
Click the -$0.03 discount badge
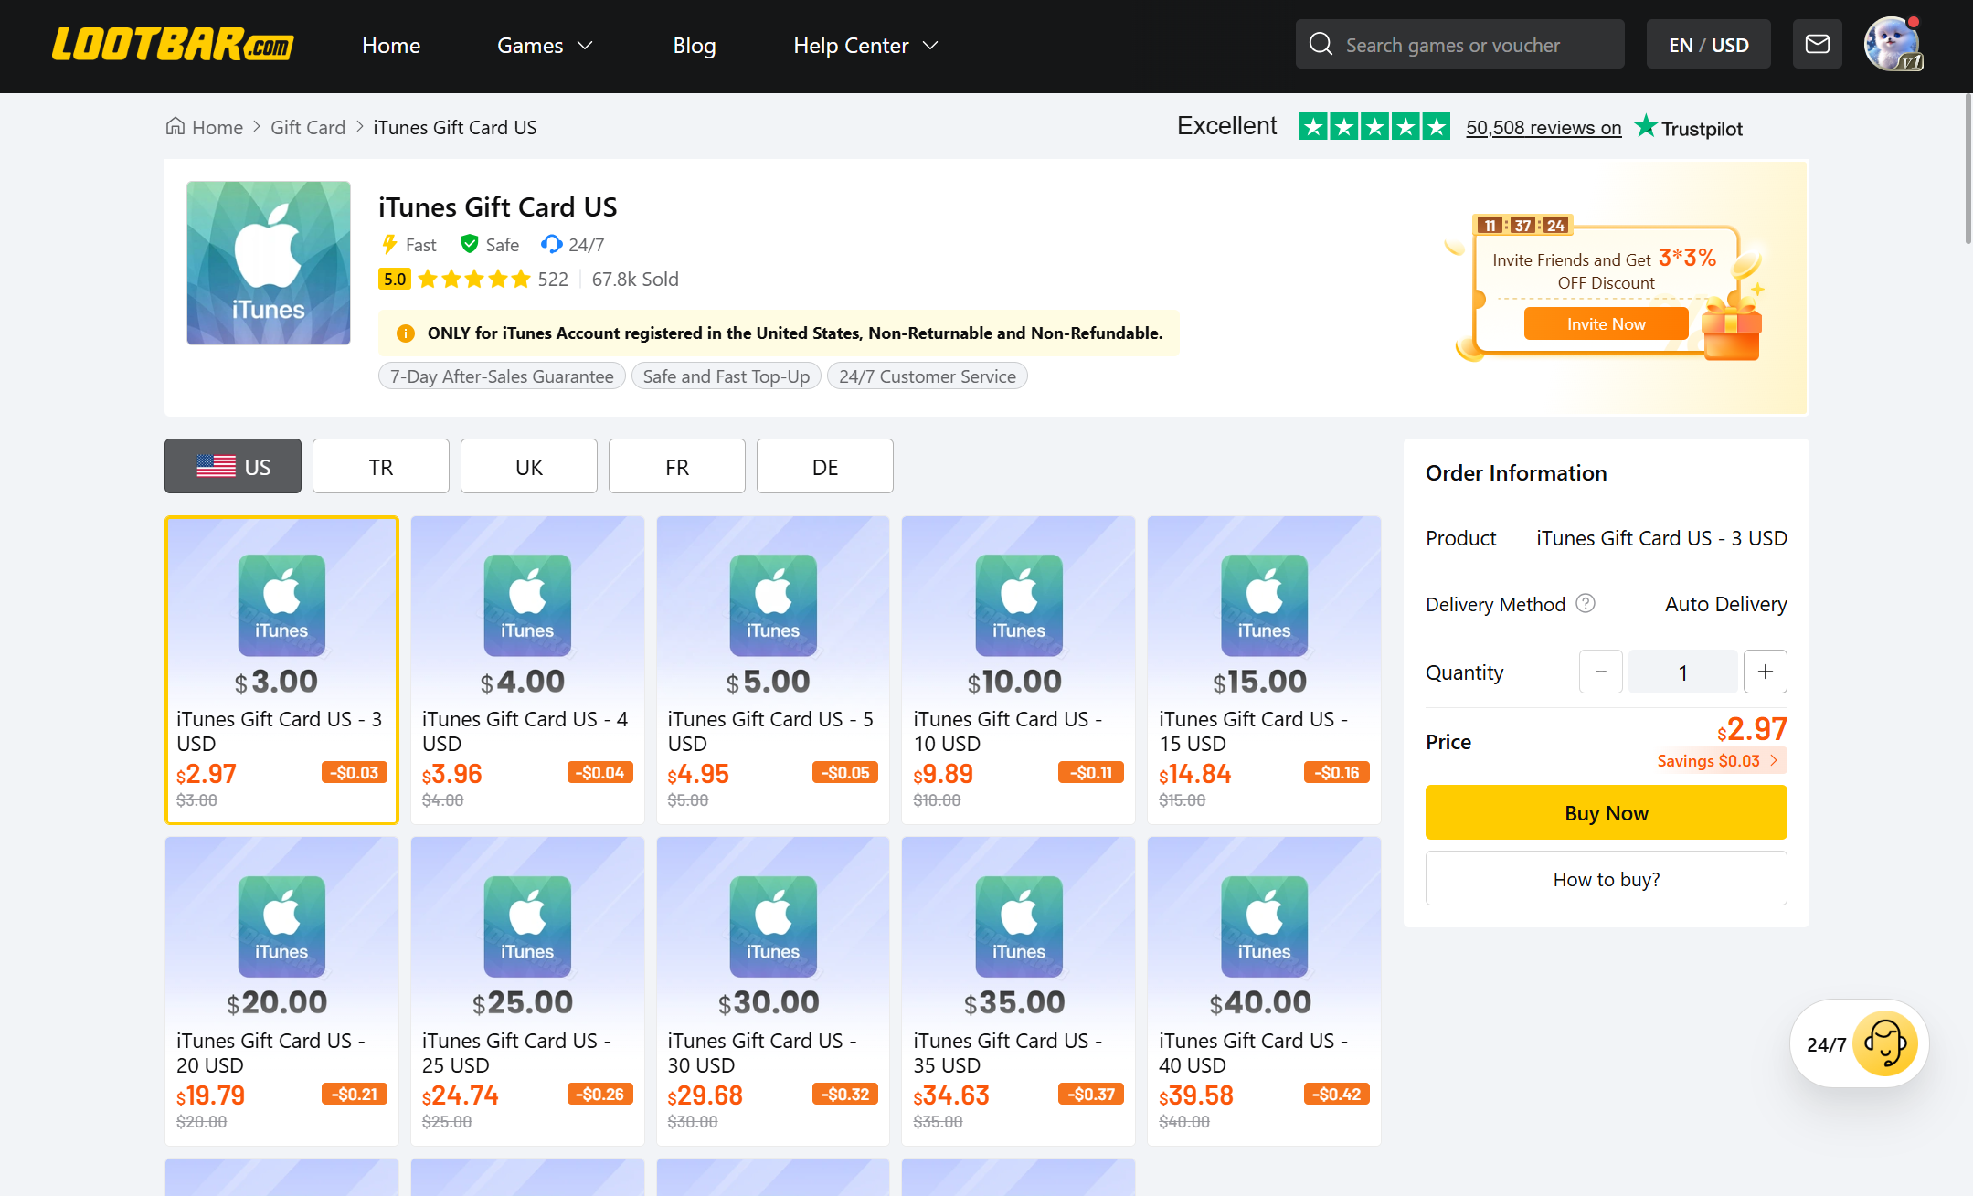pos(355,773)
